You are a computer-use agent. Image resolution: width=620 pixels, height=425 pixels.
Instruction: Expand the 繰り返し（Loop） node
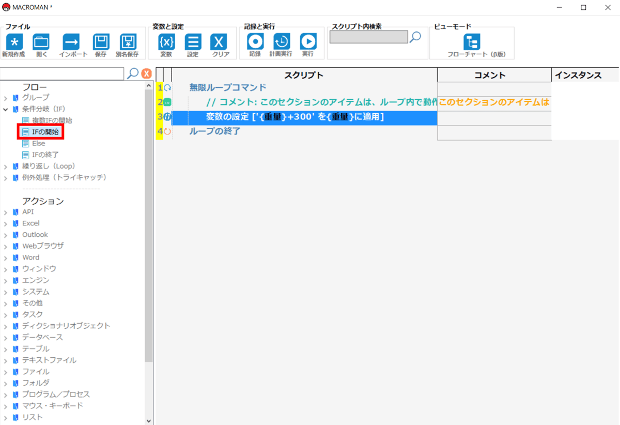pos(6,166)
